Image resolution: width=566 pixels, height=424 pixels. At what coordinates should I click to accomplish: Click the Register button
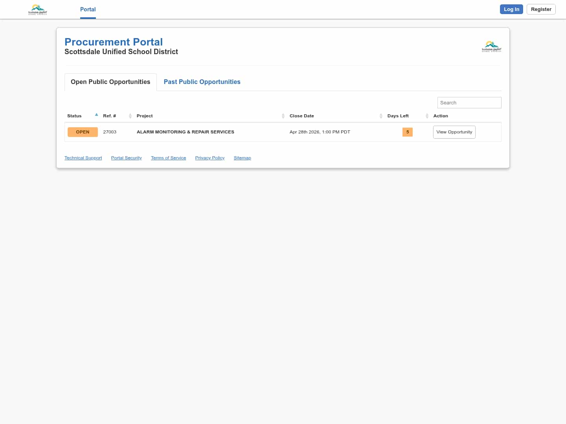tap(541, 9)
